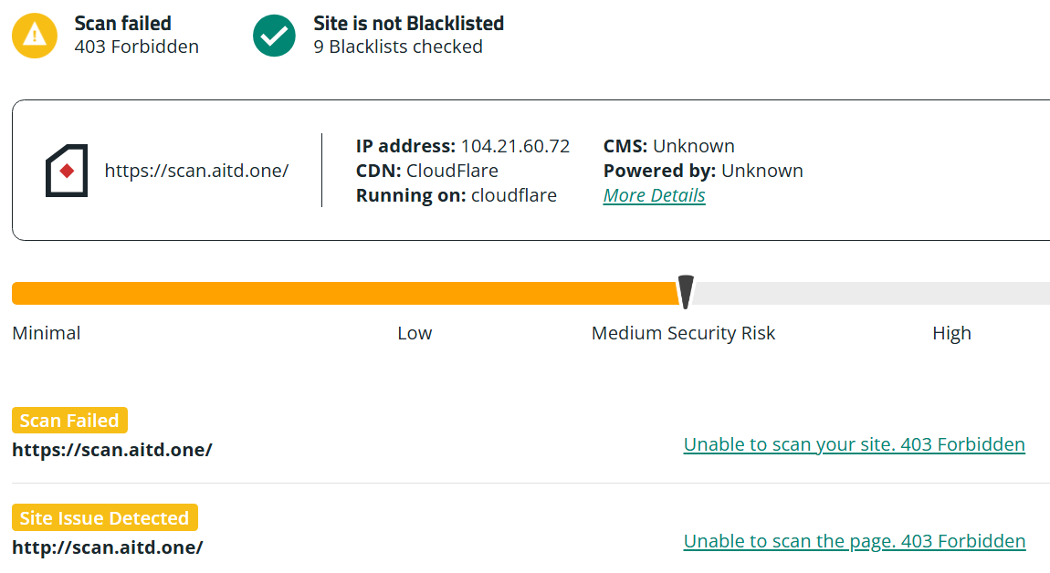Click the green checkmark blacklist icon

coord(274,36)
